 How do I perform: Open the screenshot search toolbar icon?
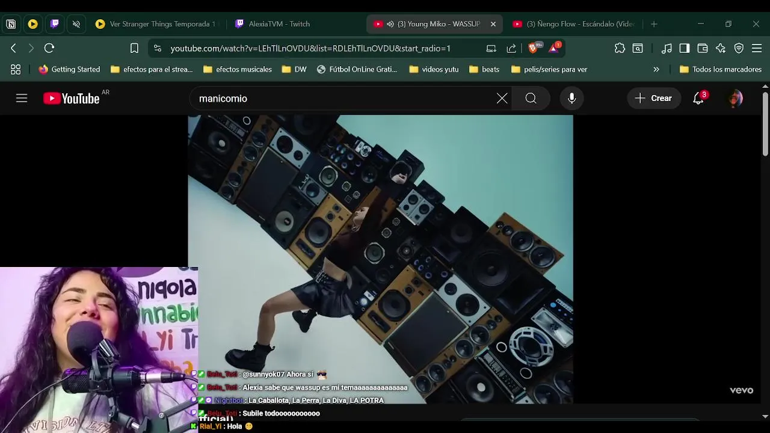click(x=638, y=48)
